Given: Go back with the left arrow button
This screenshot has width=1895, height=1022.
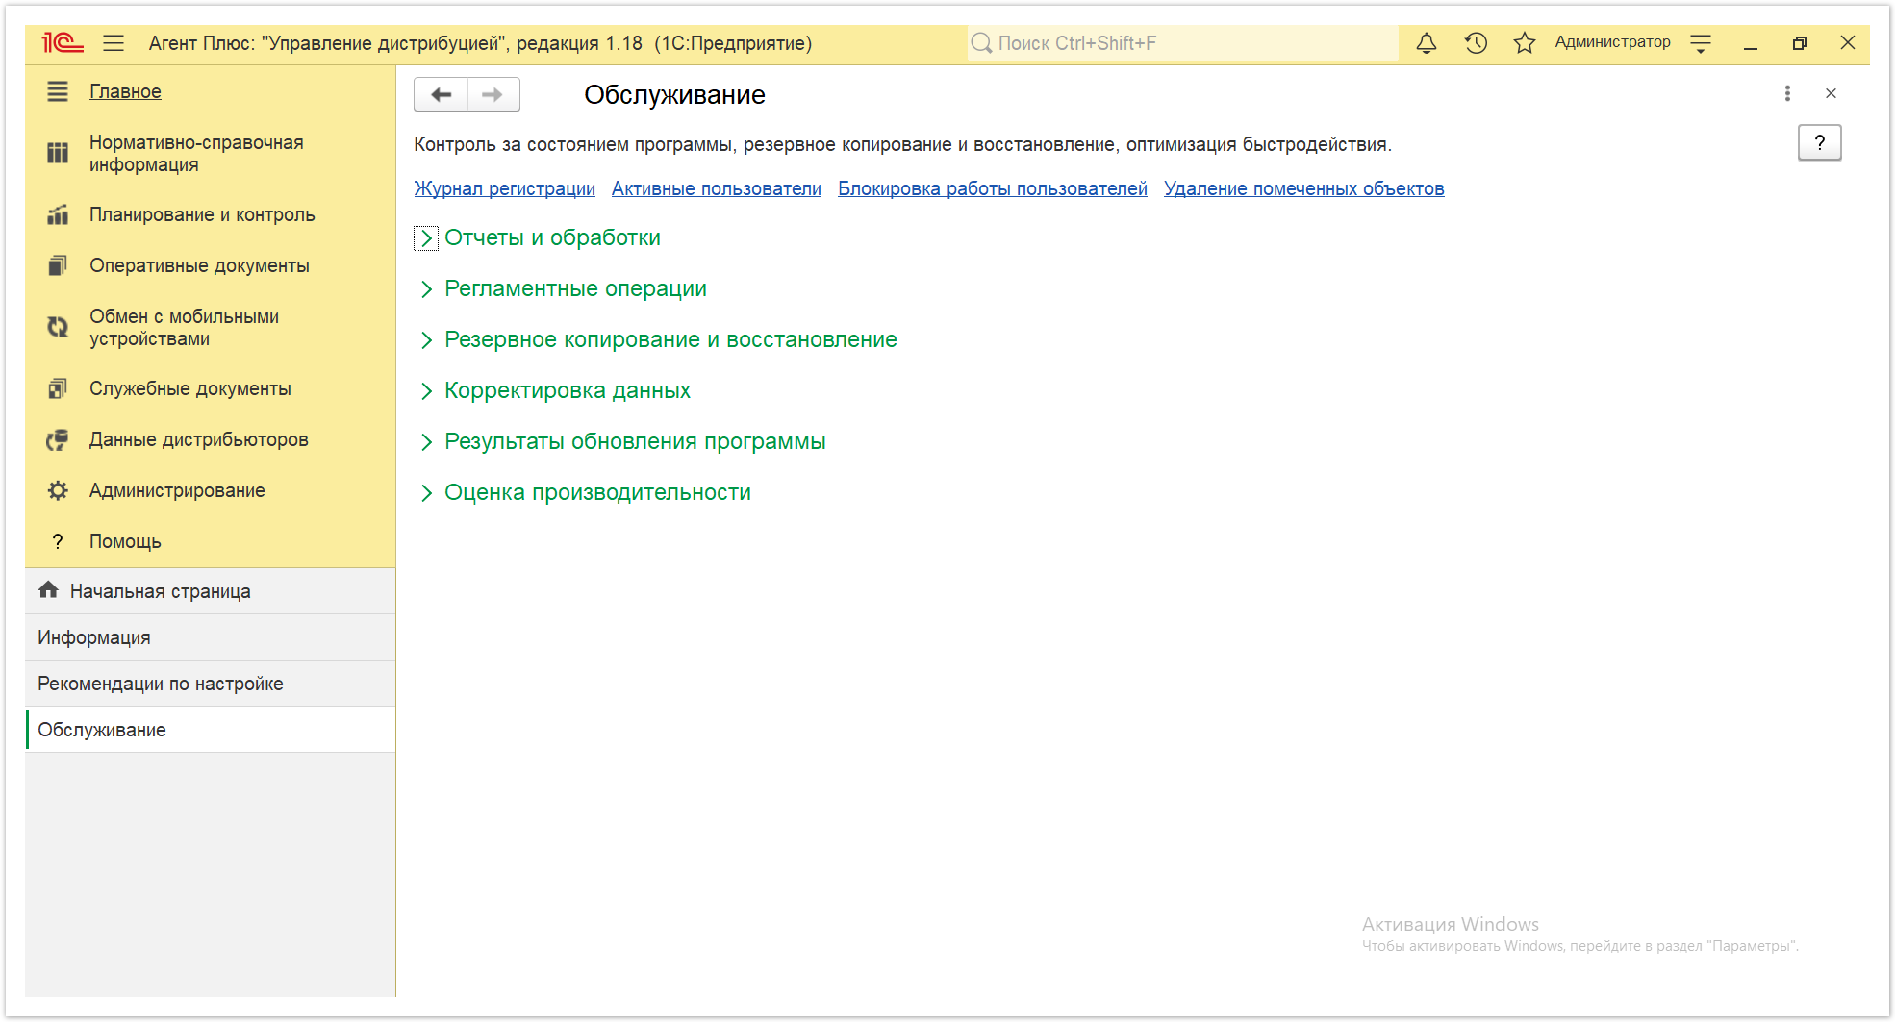Looking at the screenshot, I should [x=442, y=94].
